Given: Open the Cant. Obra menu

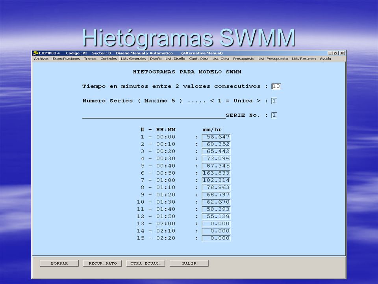Looking at the screenshot, I should [198, 59].
